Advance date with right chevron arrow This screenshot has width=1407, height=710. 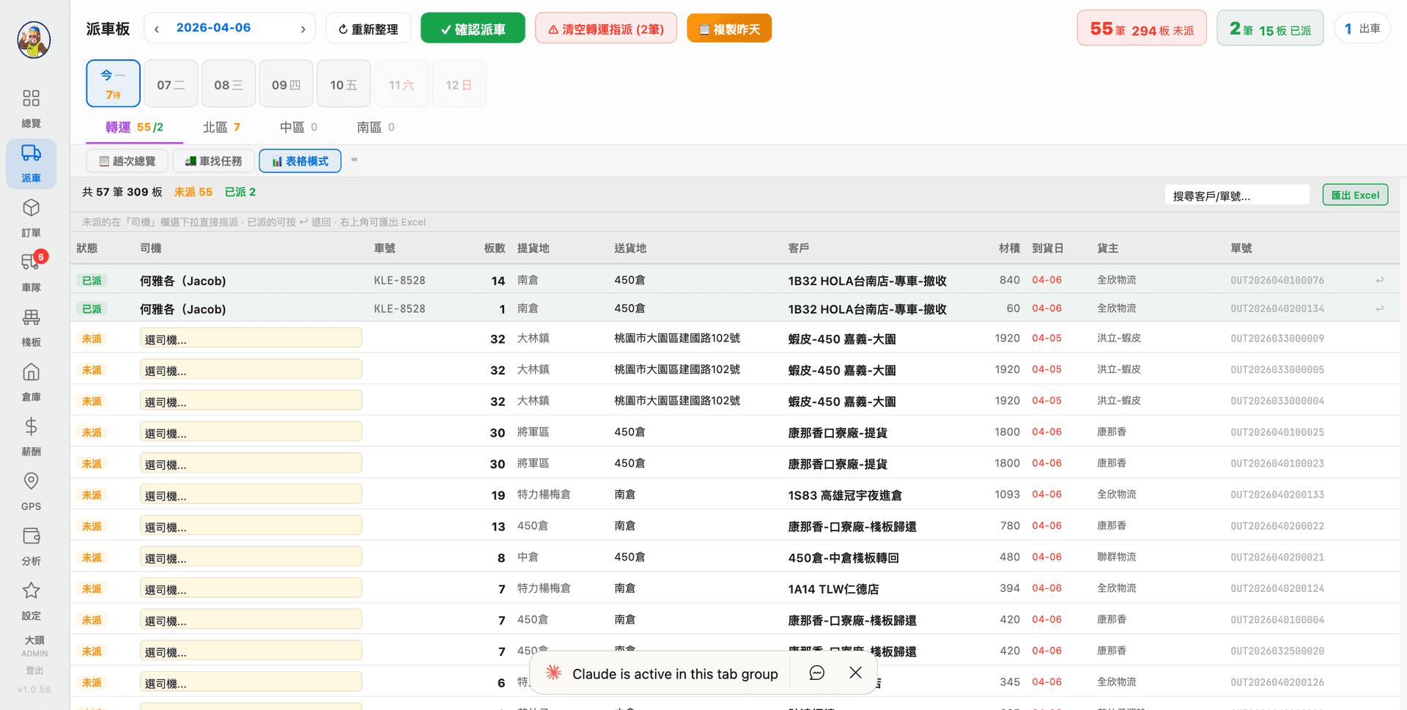click(303, 28)
